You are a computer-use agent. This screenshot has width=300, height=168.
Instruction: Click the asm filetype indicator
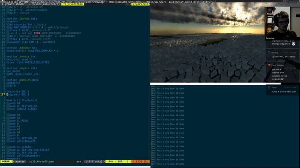click(x=79, y=161)
